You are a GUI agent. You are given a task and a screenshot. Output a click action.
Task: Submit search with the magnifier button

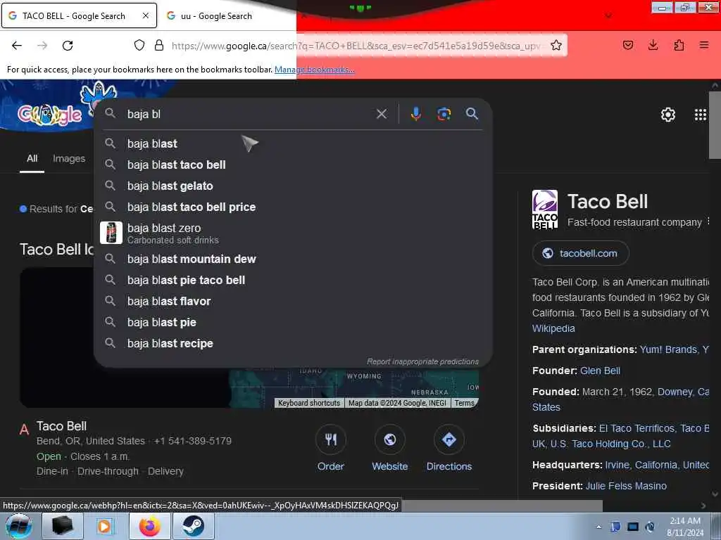pyautogui.click(x=472, y=113)
